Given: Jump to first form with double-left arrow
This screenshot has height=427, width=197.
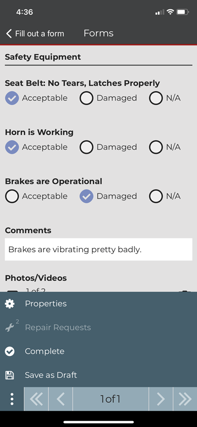Looking at the screenshot, I should [x=36, y=399].
